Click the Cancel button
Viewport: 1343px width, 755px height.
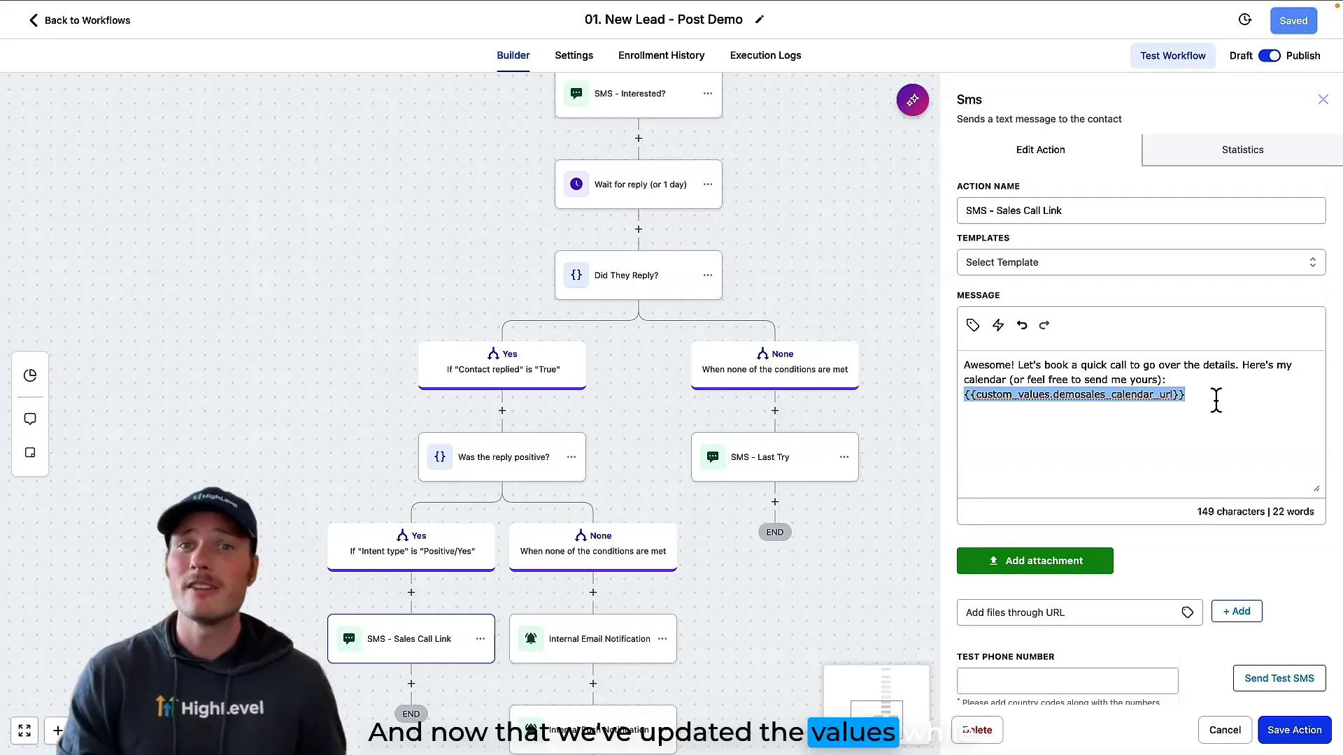tap(1225, 730)
